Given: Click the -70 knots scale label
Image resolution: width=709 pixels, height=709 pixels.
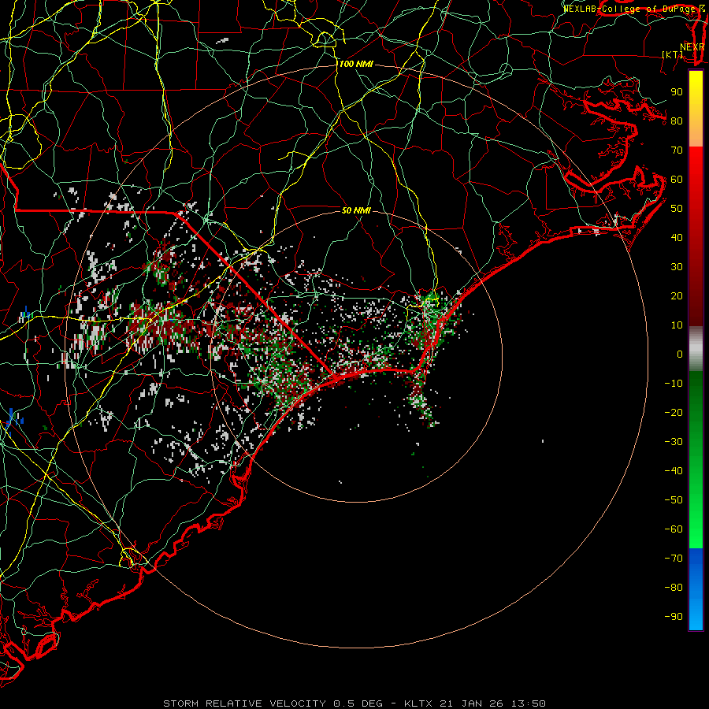Looking at the screenshot, I should [x=674, y=558].
